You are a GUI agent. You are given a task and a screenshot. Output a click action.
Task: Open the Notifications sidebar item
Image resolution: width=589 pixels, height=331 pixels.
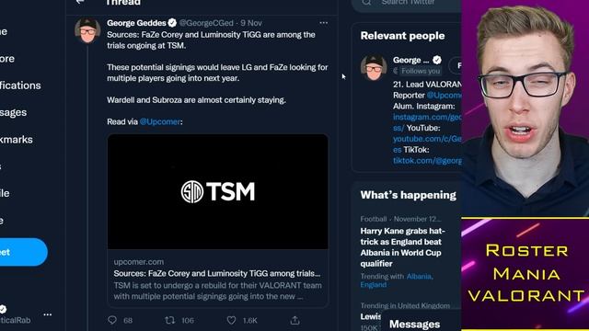tap(20, 86)
